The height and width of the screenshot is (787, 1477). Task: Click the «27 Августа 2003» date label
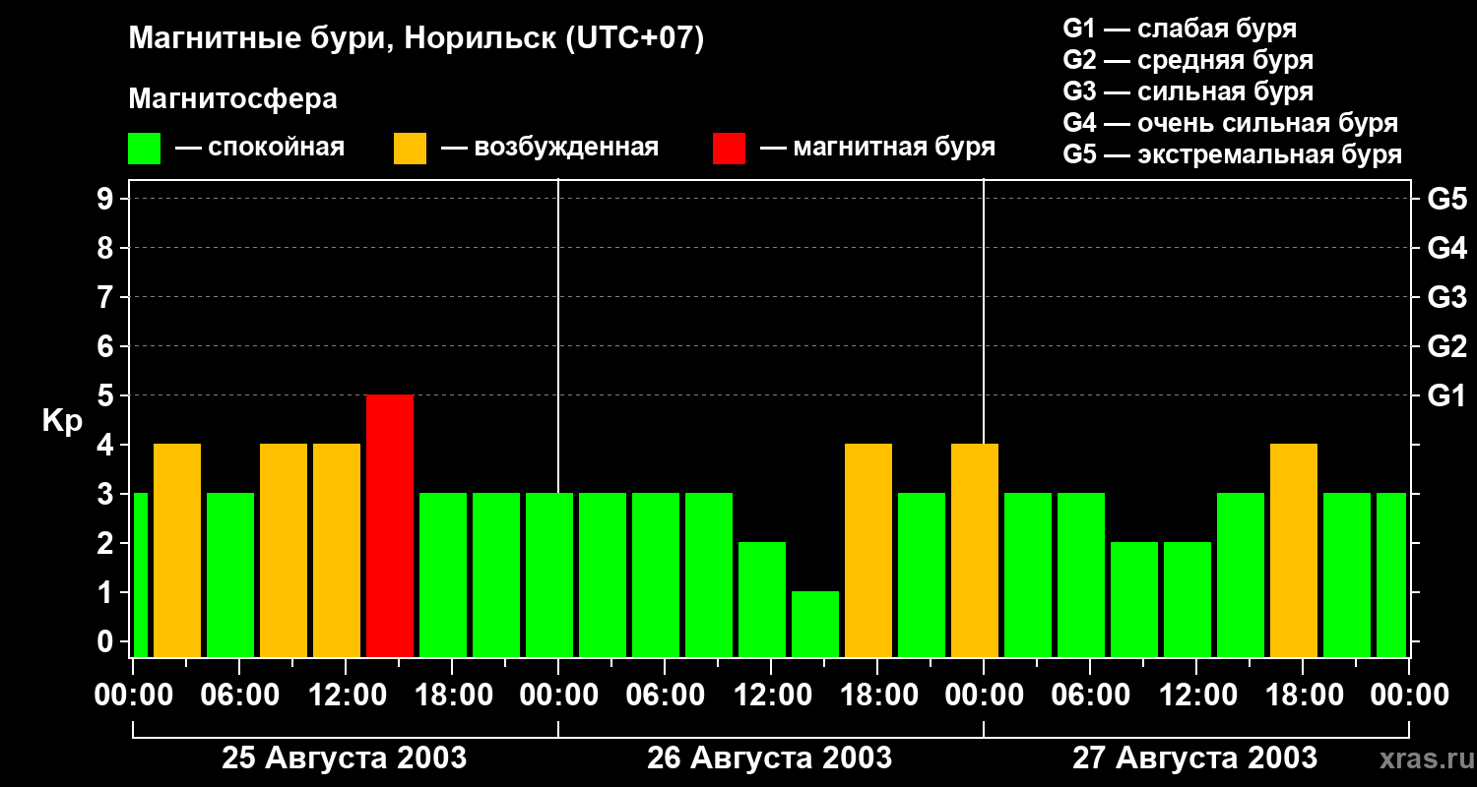click(1195, 757)
